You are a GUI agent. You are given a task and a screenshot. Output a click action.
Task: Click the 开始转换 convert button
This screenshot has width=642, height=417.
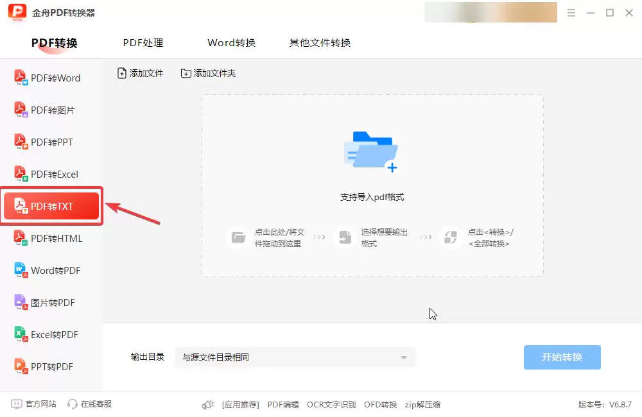[x=562, y=357]
